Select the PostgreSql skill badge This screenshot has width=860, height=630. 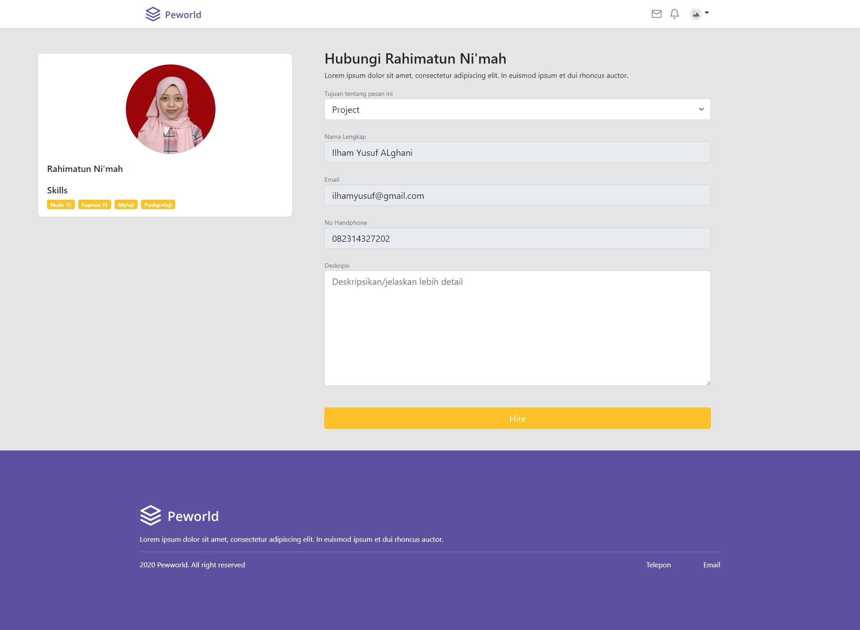coord(158,205)
